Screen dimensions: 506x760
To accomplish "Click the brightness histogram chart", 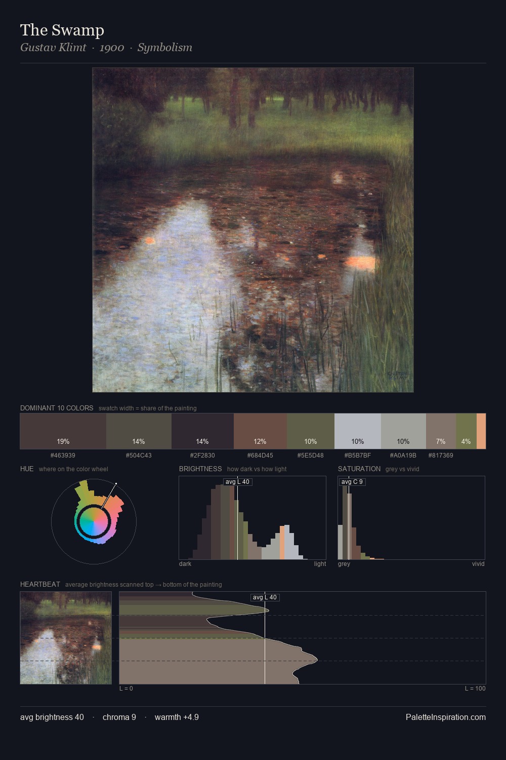I will click(x=252, y=518).
